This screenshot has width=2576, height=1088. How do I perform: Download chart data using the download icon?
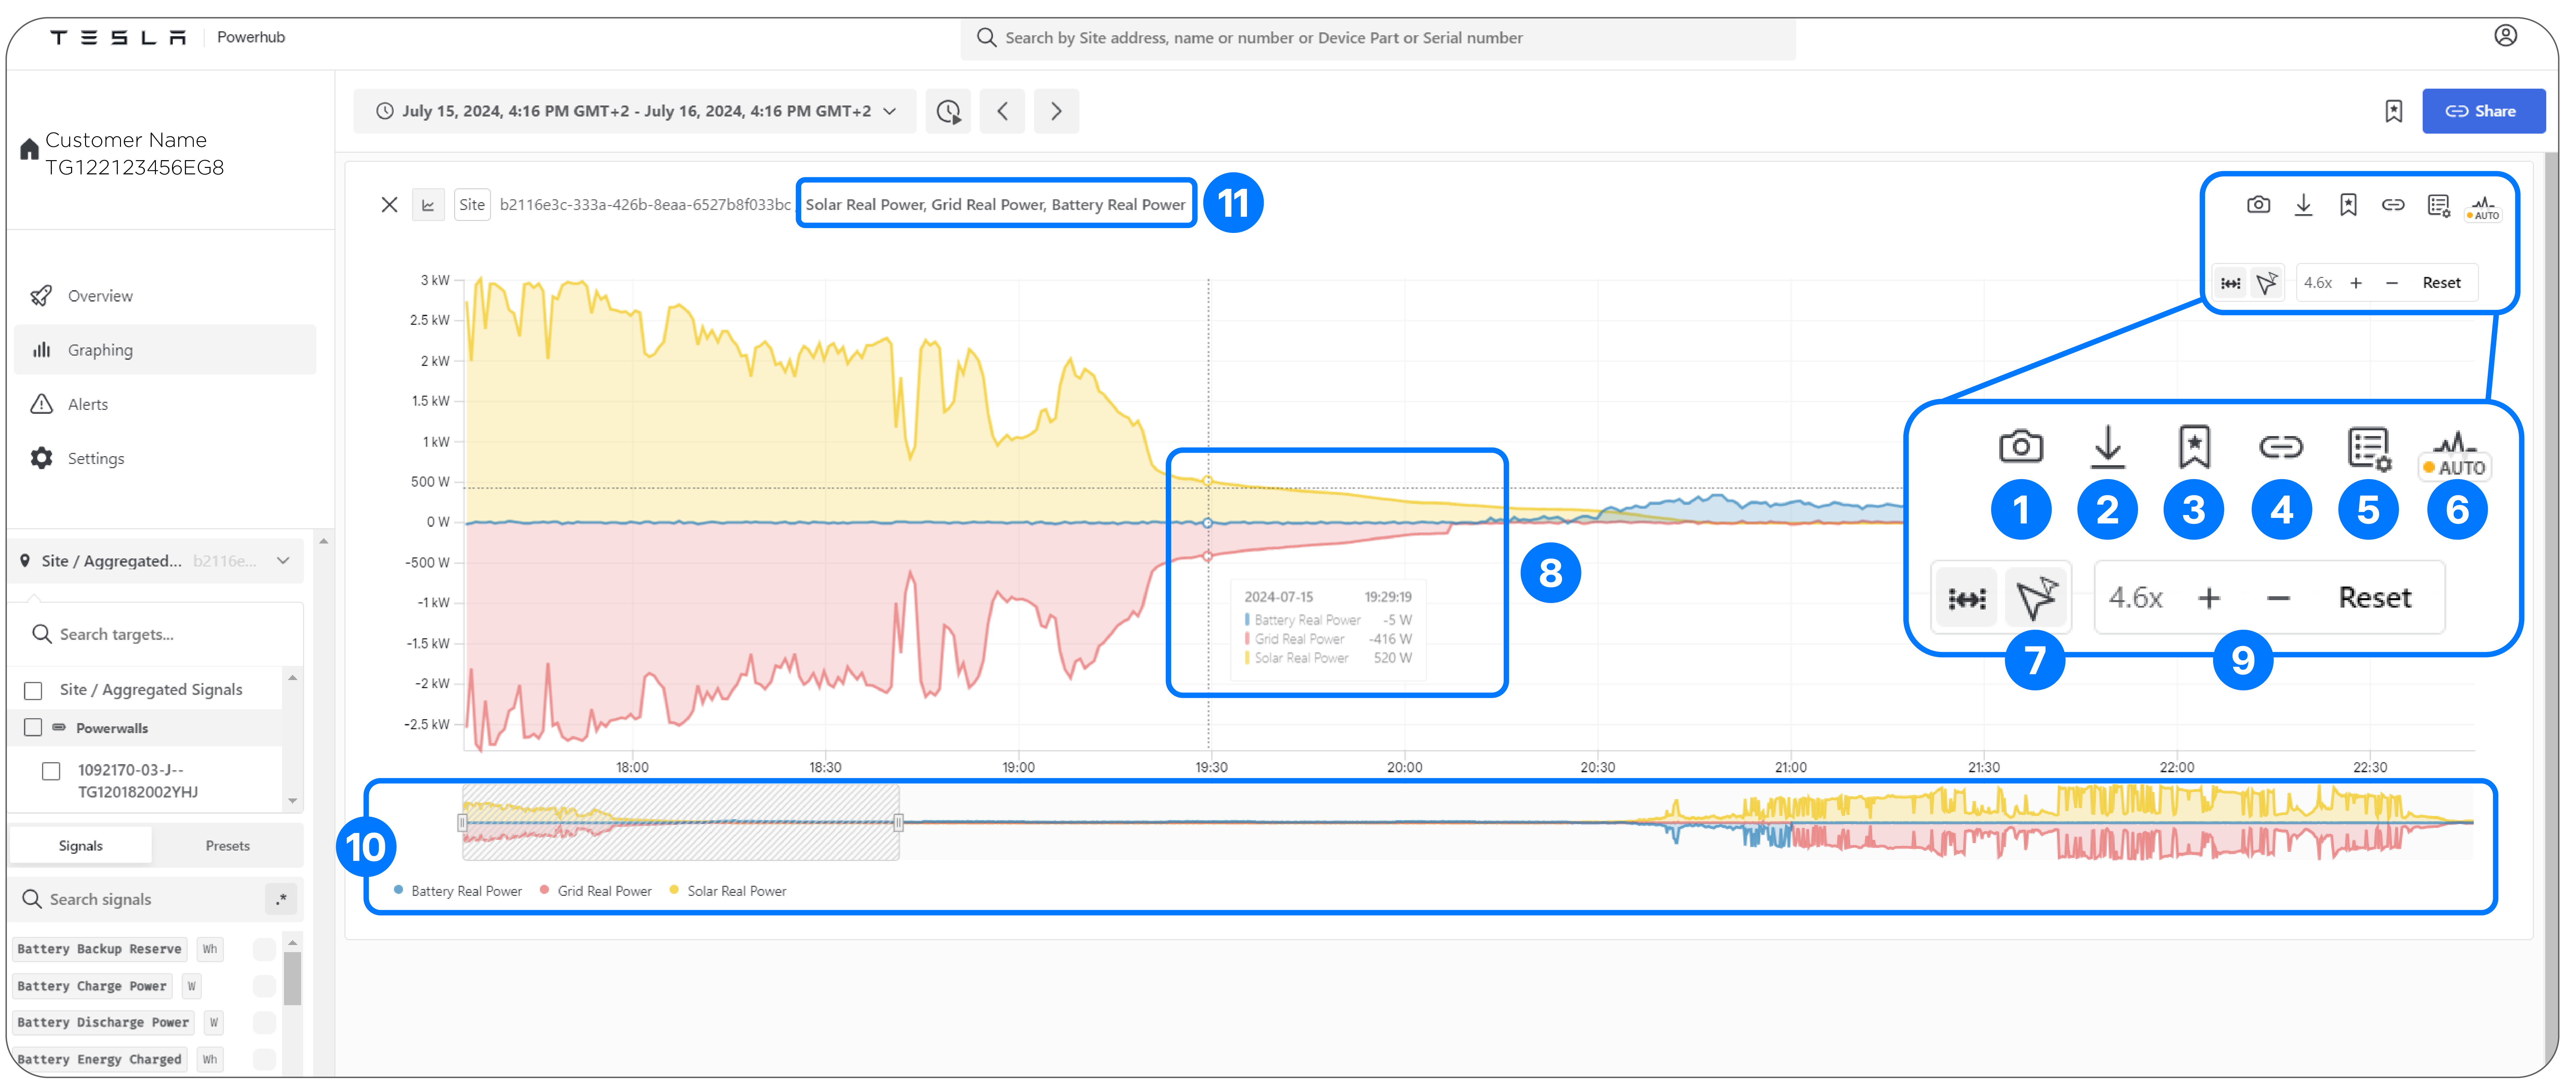tap(2303, 205)
